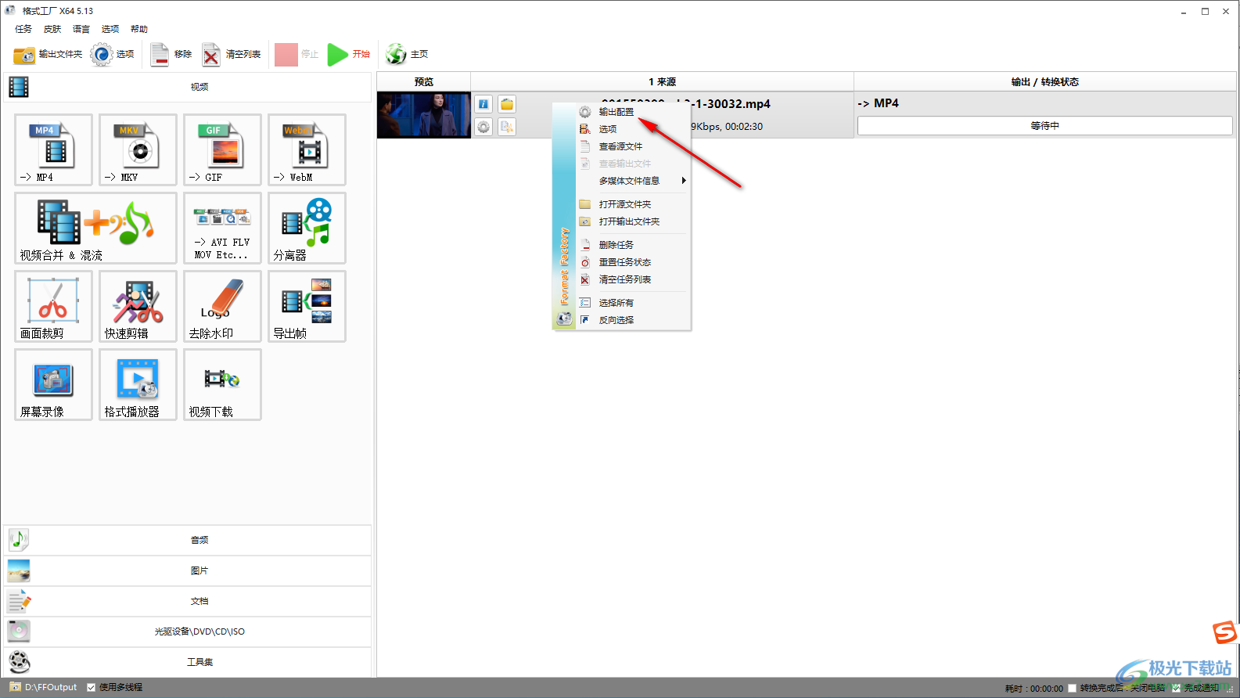Screen dimensions: 1240x698
Task: Open the 选项 menu in the menu bar
Action: [x=110, y=29]
